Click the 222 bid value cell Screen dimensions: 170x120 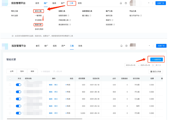(114, 99)
